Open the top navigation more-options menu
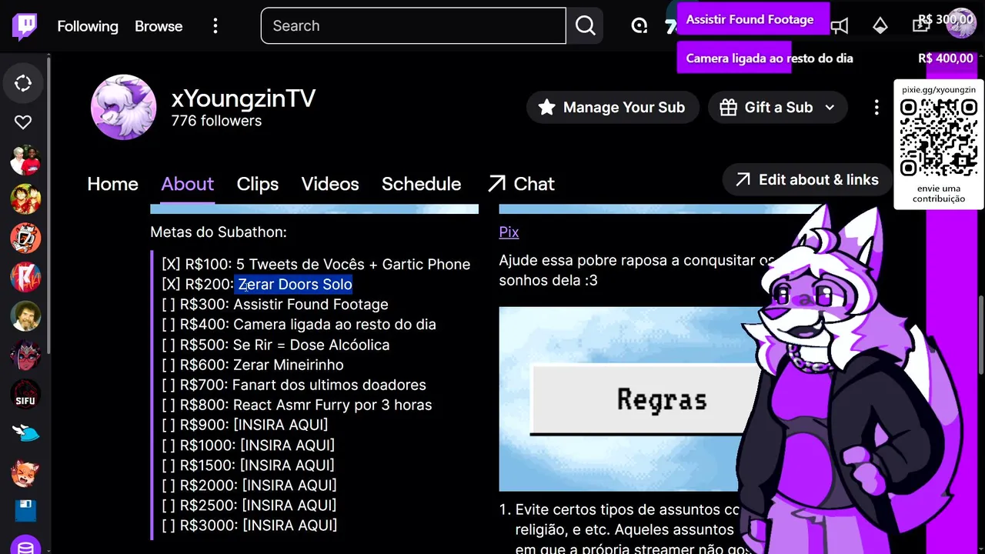The width and height of the screenshot is (985, 554). coord(215,26)
